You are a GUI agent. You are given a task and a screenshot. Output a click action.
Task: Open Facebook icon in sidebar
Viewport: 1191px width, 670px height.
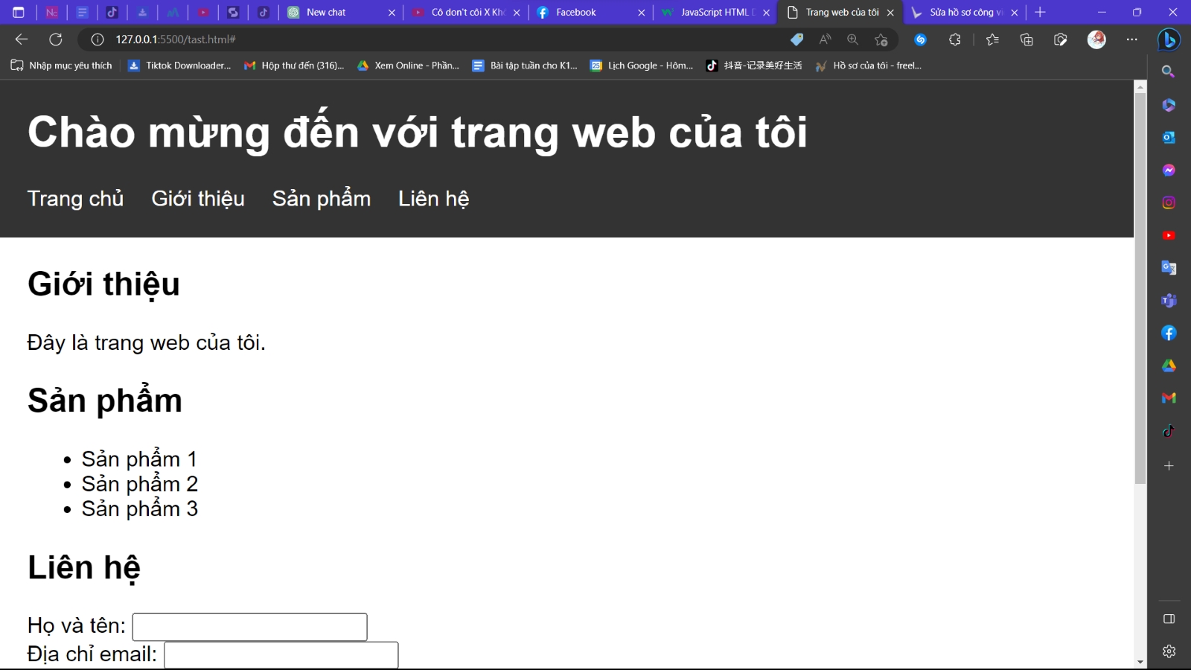tap(1169, 333)
